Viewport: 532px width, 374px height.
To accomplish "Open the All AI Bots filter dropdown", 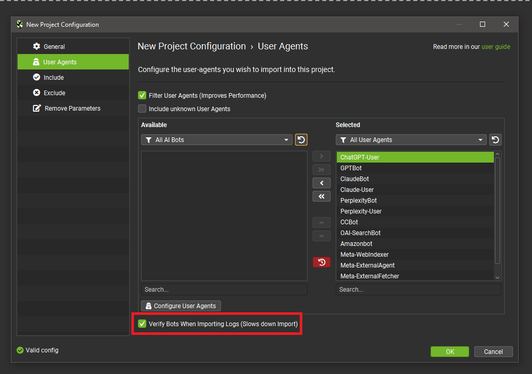I will [x=216, y=140].
